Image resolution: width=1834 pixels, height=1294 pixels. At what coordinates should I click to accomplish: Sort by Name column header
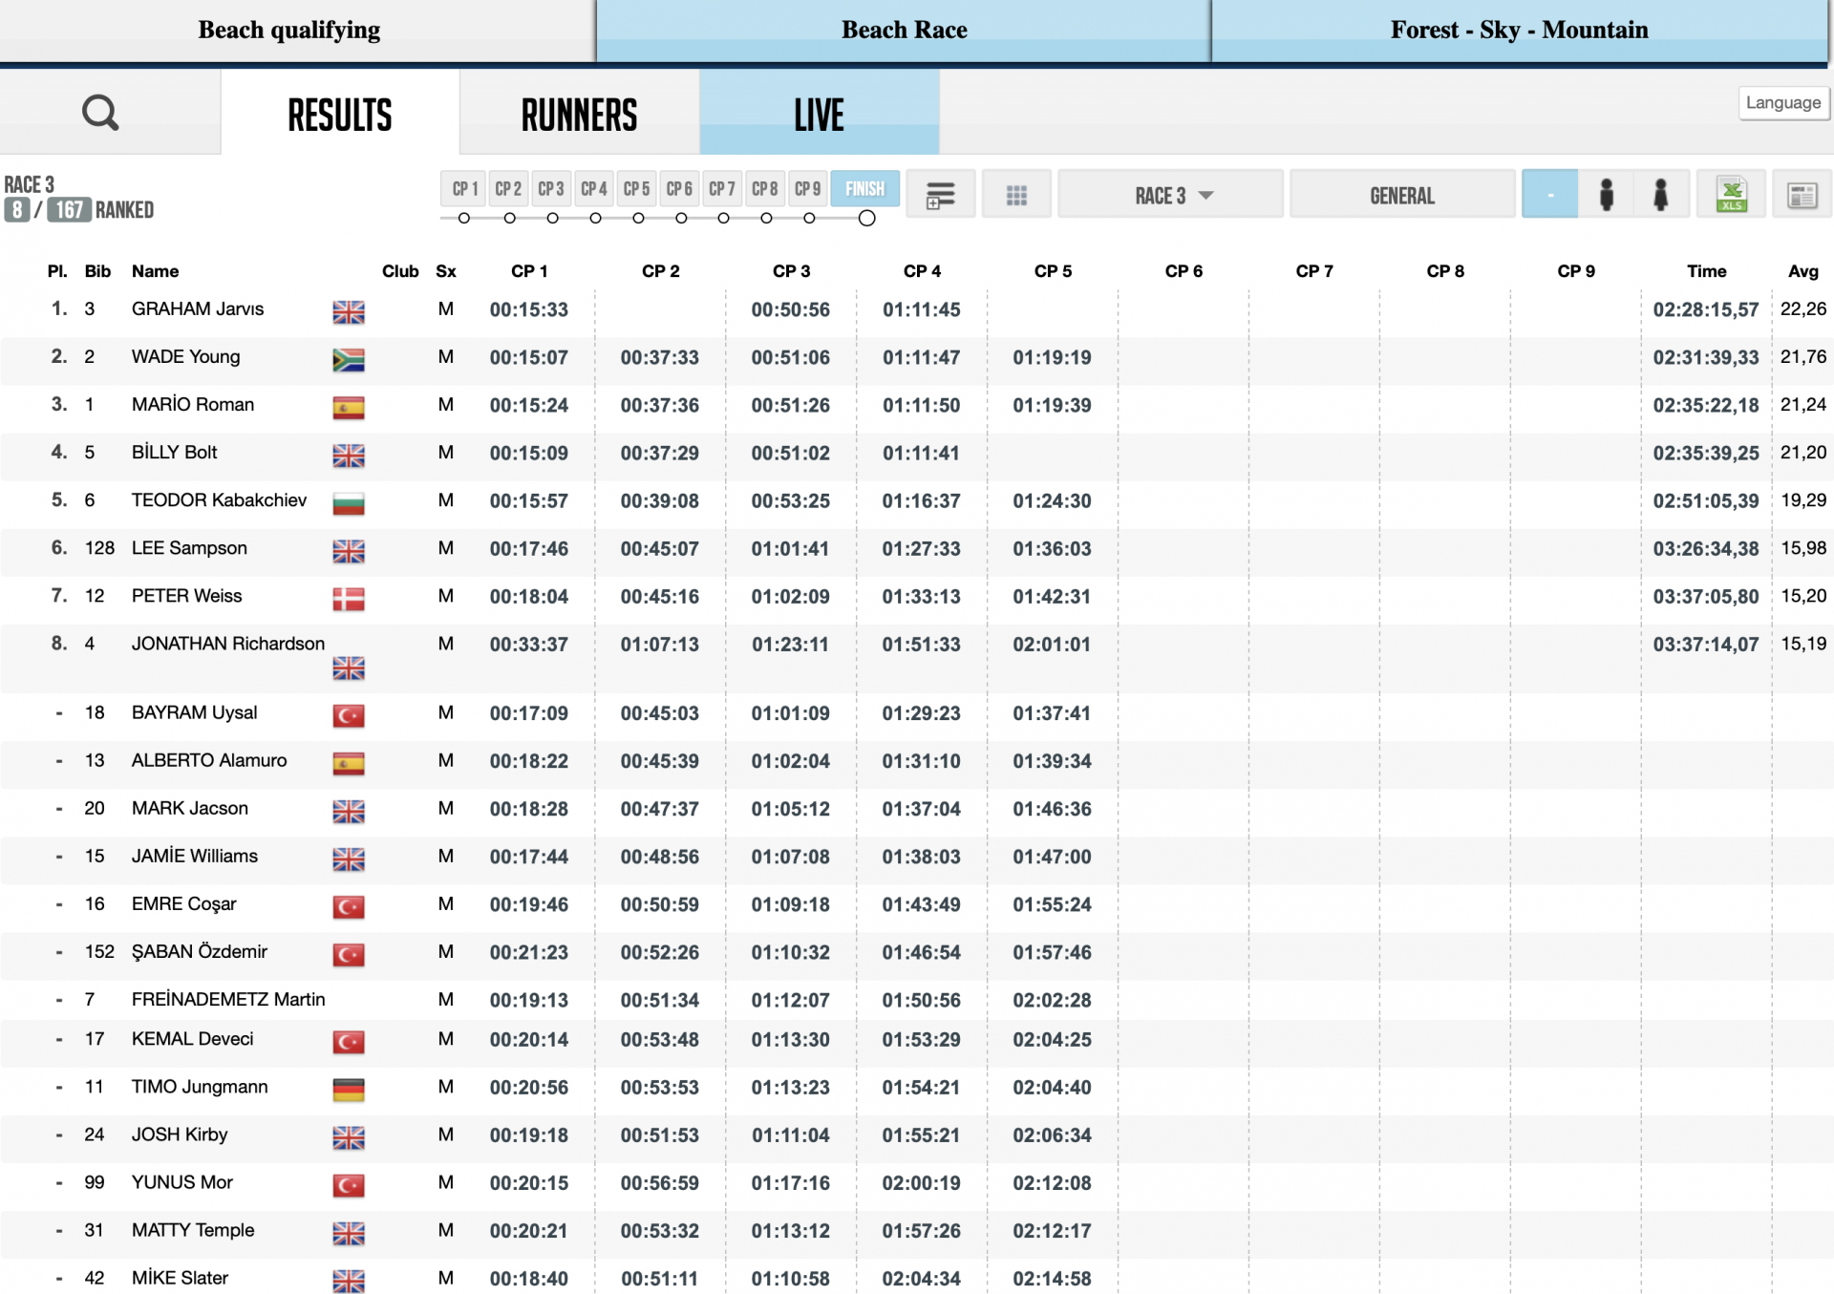156,271
